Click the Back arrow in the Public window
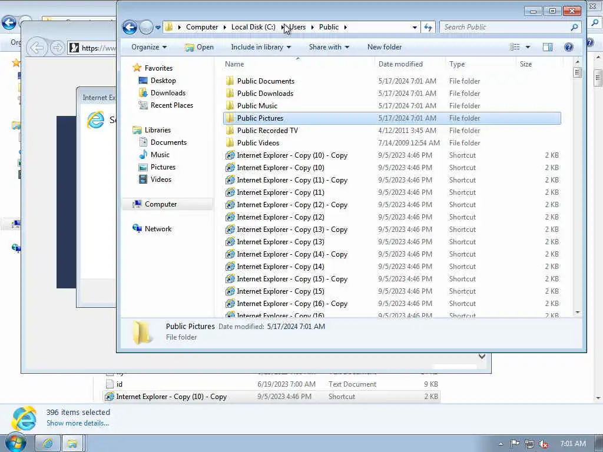The width and height of the screenshot is (603, 452). [130, 27]
